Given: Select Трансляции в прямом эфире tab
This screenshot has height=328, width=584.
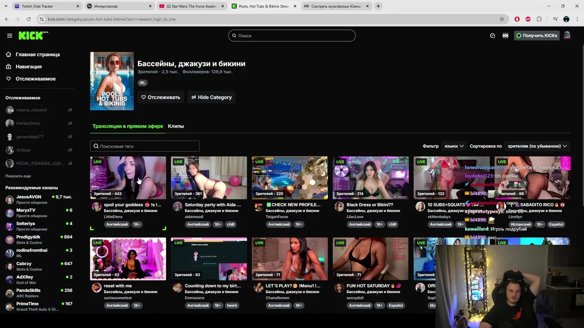Looking at the screenshot, I should pyautogui.click(x=128, y=126).
